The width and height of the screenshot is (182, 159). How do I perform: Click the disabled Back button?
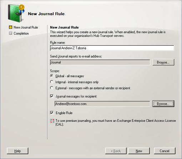click(x=116, y=151)
